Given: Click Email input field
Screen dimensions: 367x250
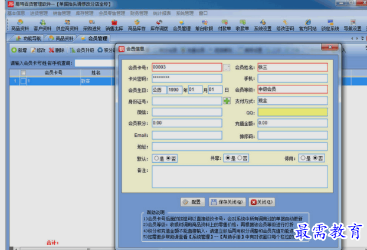Looking at the screenshot, I should 187,135.
